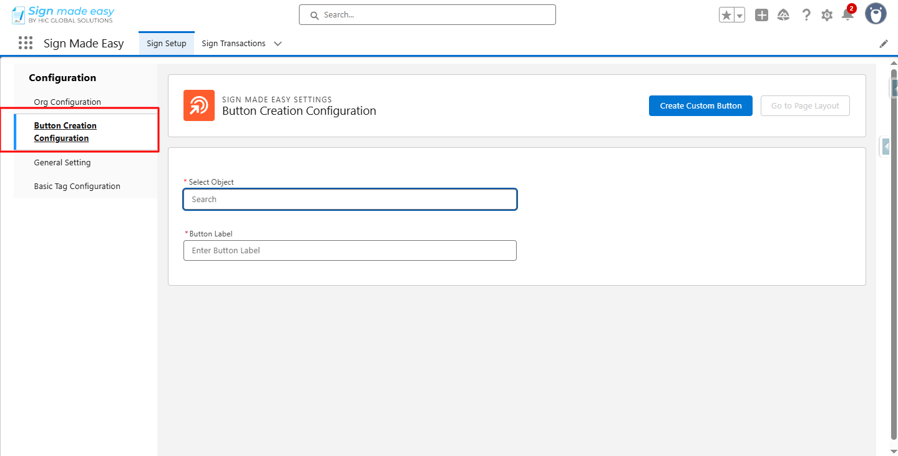Open the Setup gear icon
This screenshot has width=898, height=456.
click(827, 15)
